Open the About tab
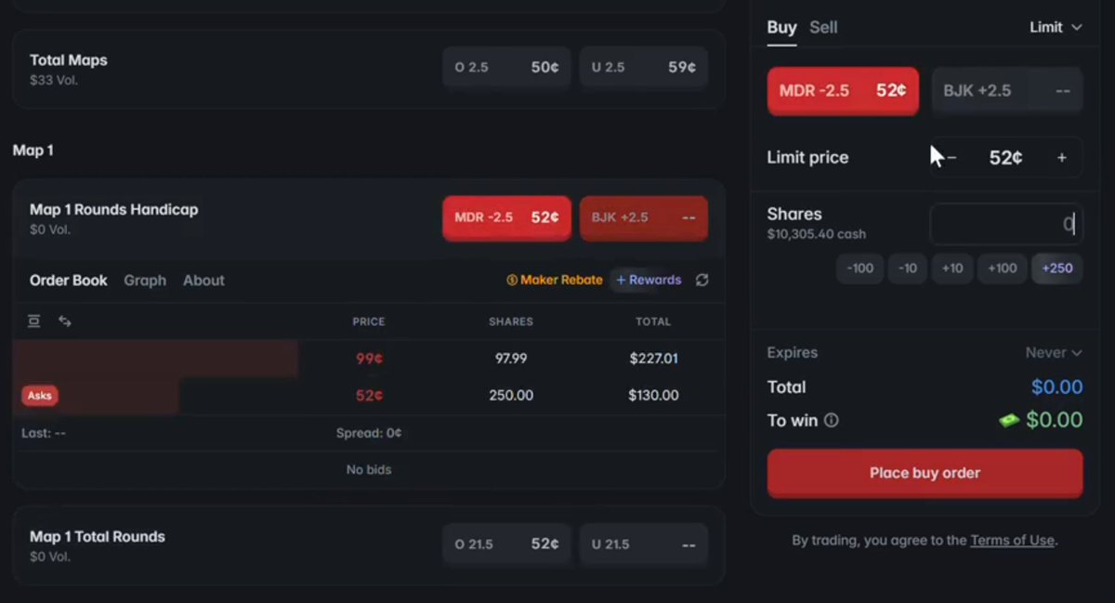This screenshot has width=1115, height=603. [x=203, y=281]
